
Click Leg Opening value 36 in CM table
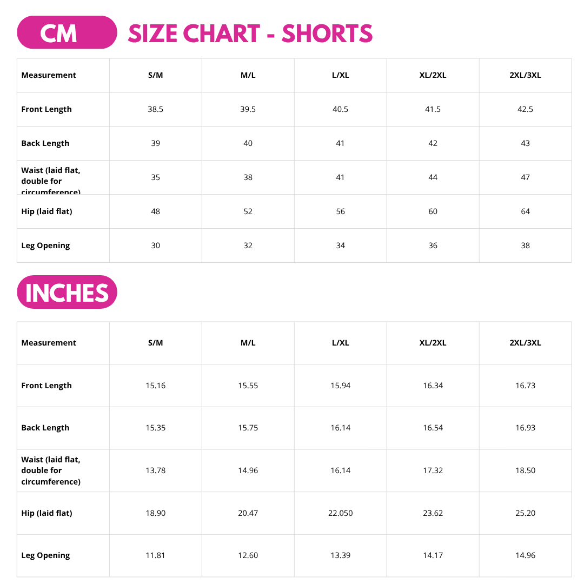click(x=433, y=245)
